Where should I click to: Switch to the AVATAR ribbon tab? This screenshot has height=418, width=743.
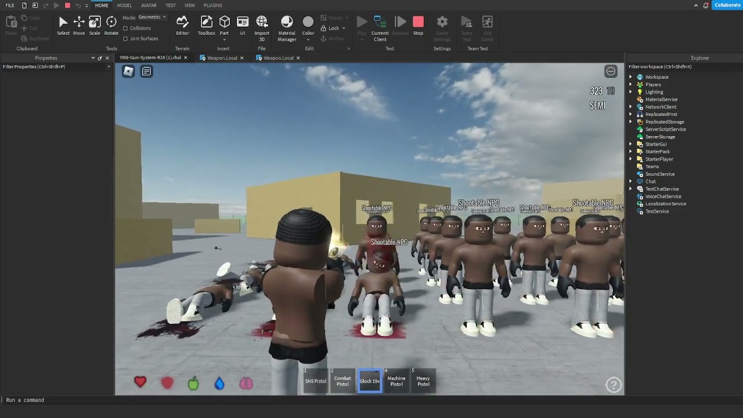(149, 5)
